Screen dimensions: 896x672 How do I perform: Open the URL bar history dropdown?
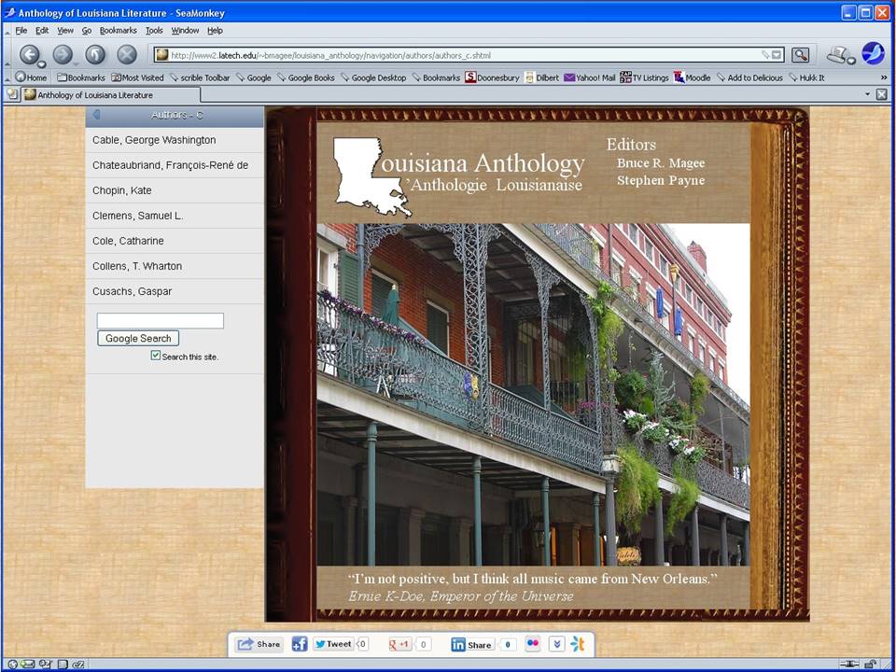pos(777,55)
